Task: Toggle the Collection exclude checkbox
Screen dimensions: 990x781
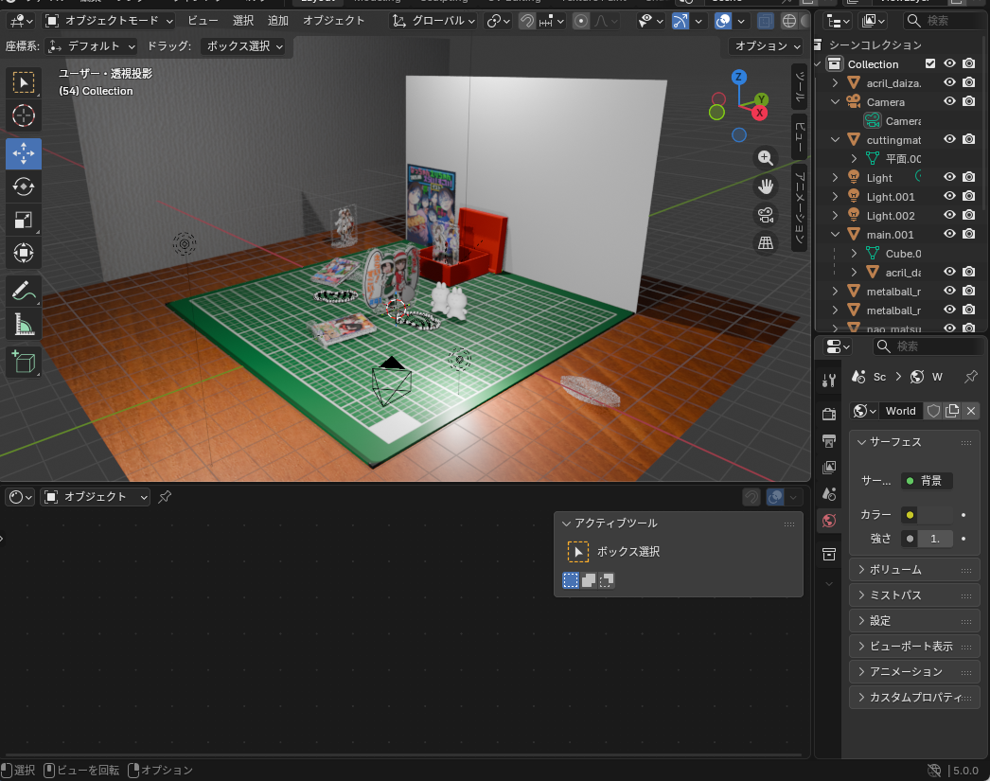Action: point(930,63)
